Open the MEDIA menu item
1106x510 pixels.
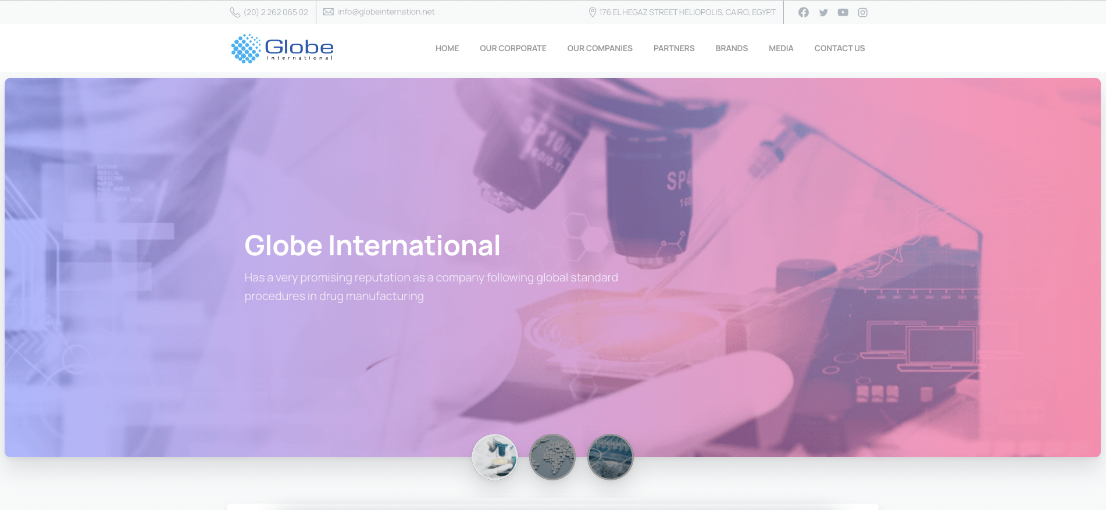pos(780,48)
